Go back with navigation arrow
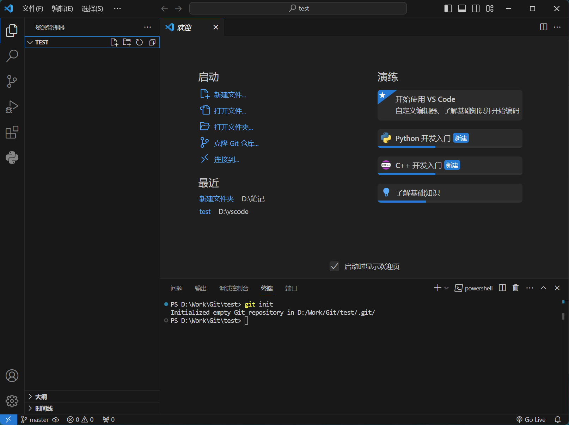569x425 pixels. [x=165, y=8]
